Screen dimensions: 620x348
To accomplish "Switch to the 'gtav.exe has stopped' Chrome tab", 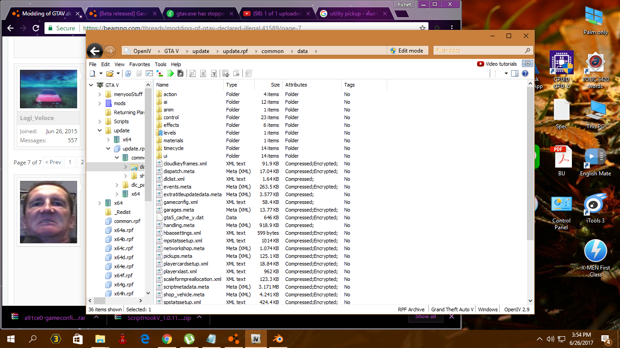I will pyautogui.click(x=200, y=14).
